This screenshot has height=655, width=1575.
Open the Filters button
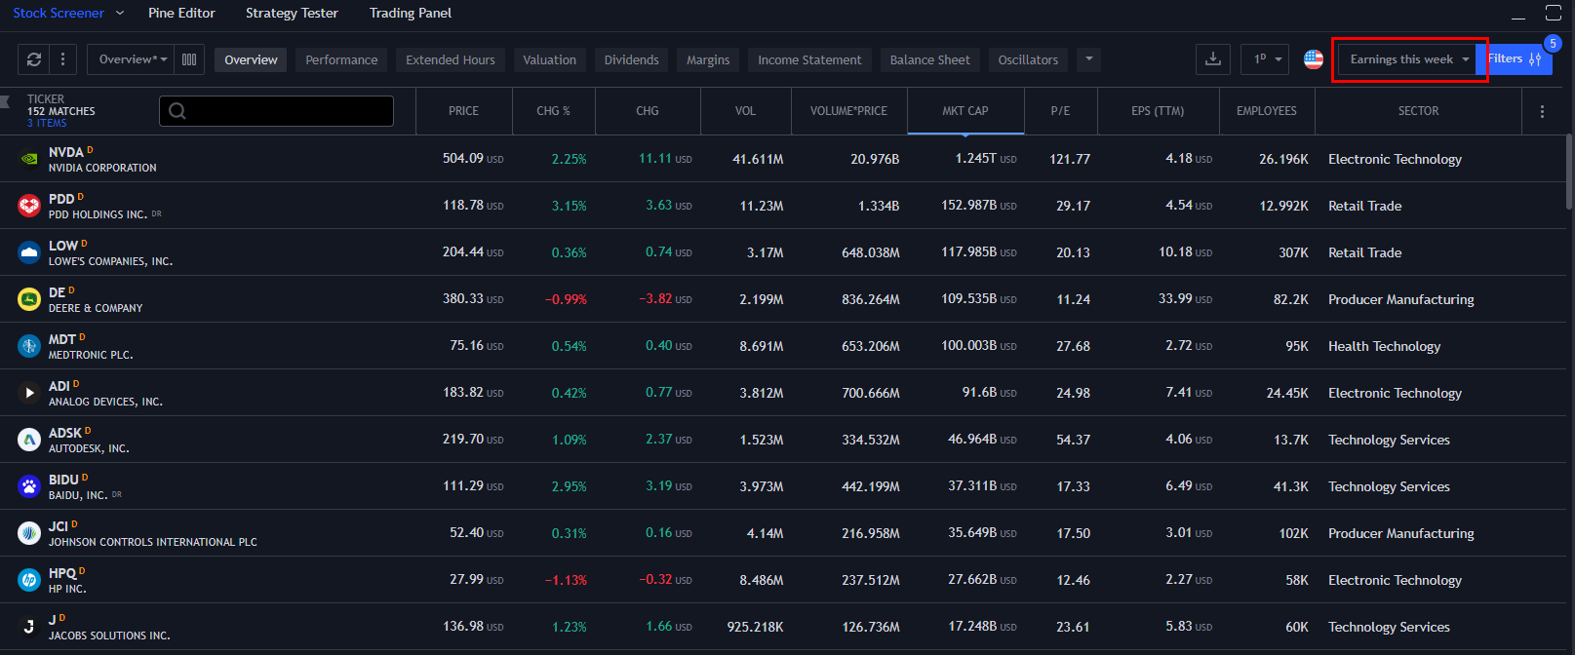click(1515, 59)
